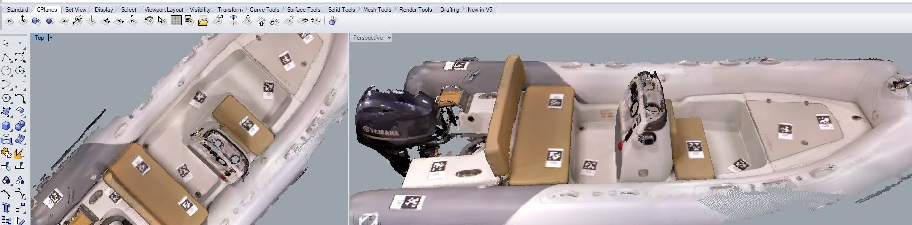Screen dimensions: 912x225
Task: Insert text with the Text tool
Action: click(6, 208)
